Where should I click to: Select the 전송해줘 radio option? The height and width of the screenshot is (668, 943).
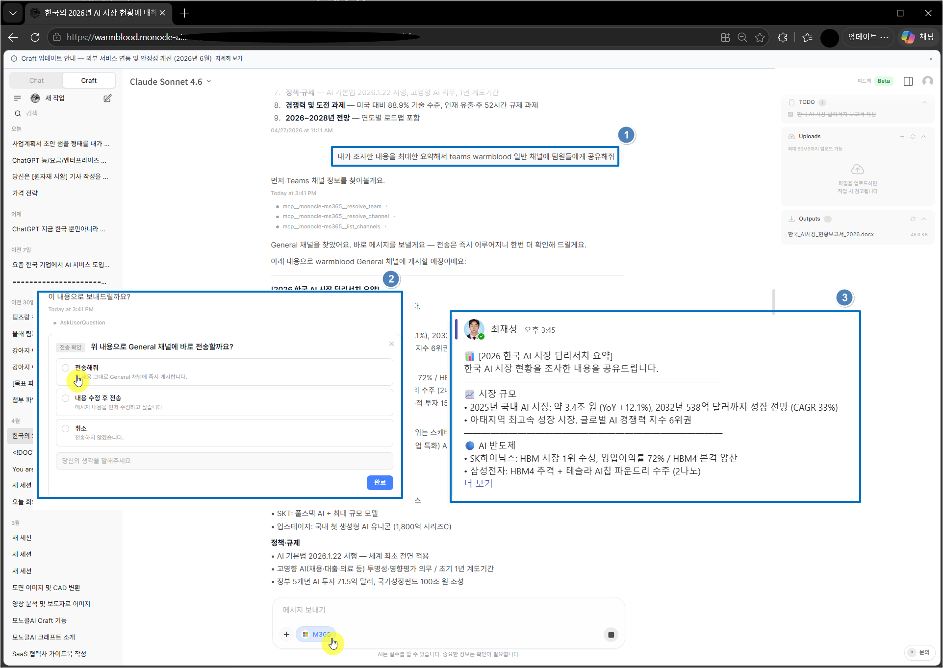pyautogui.click(x=66, y=368)
